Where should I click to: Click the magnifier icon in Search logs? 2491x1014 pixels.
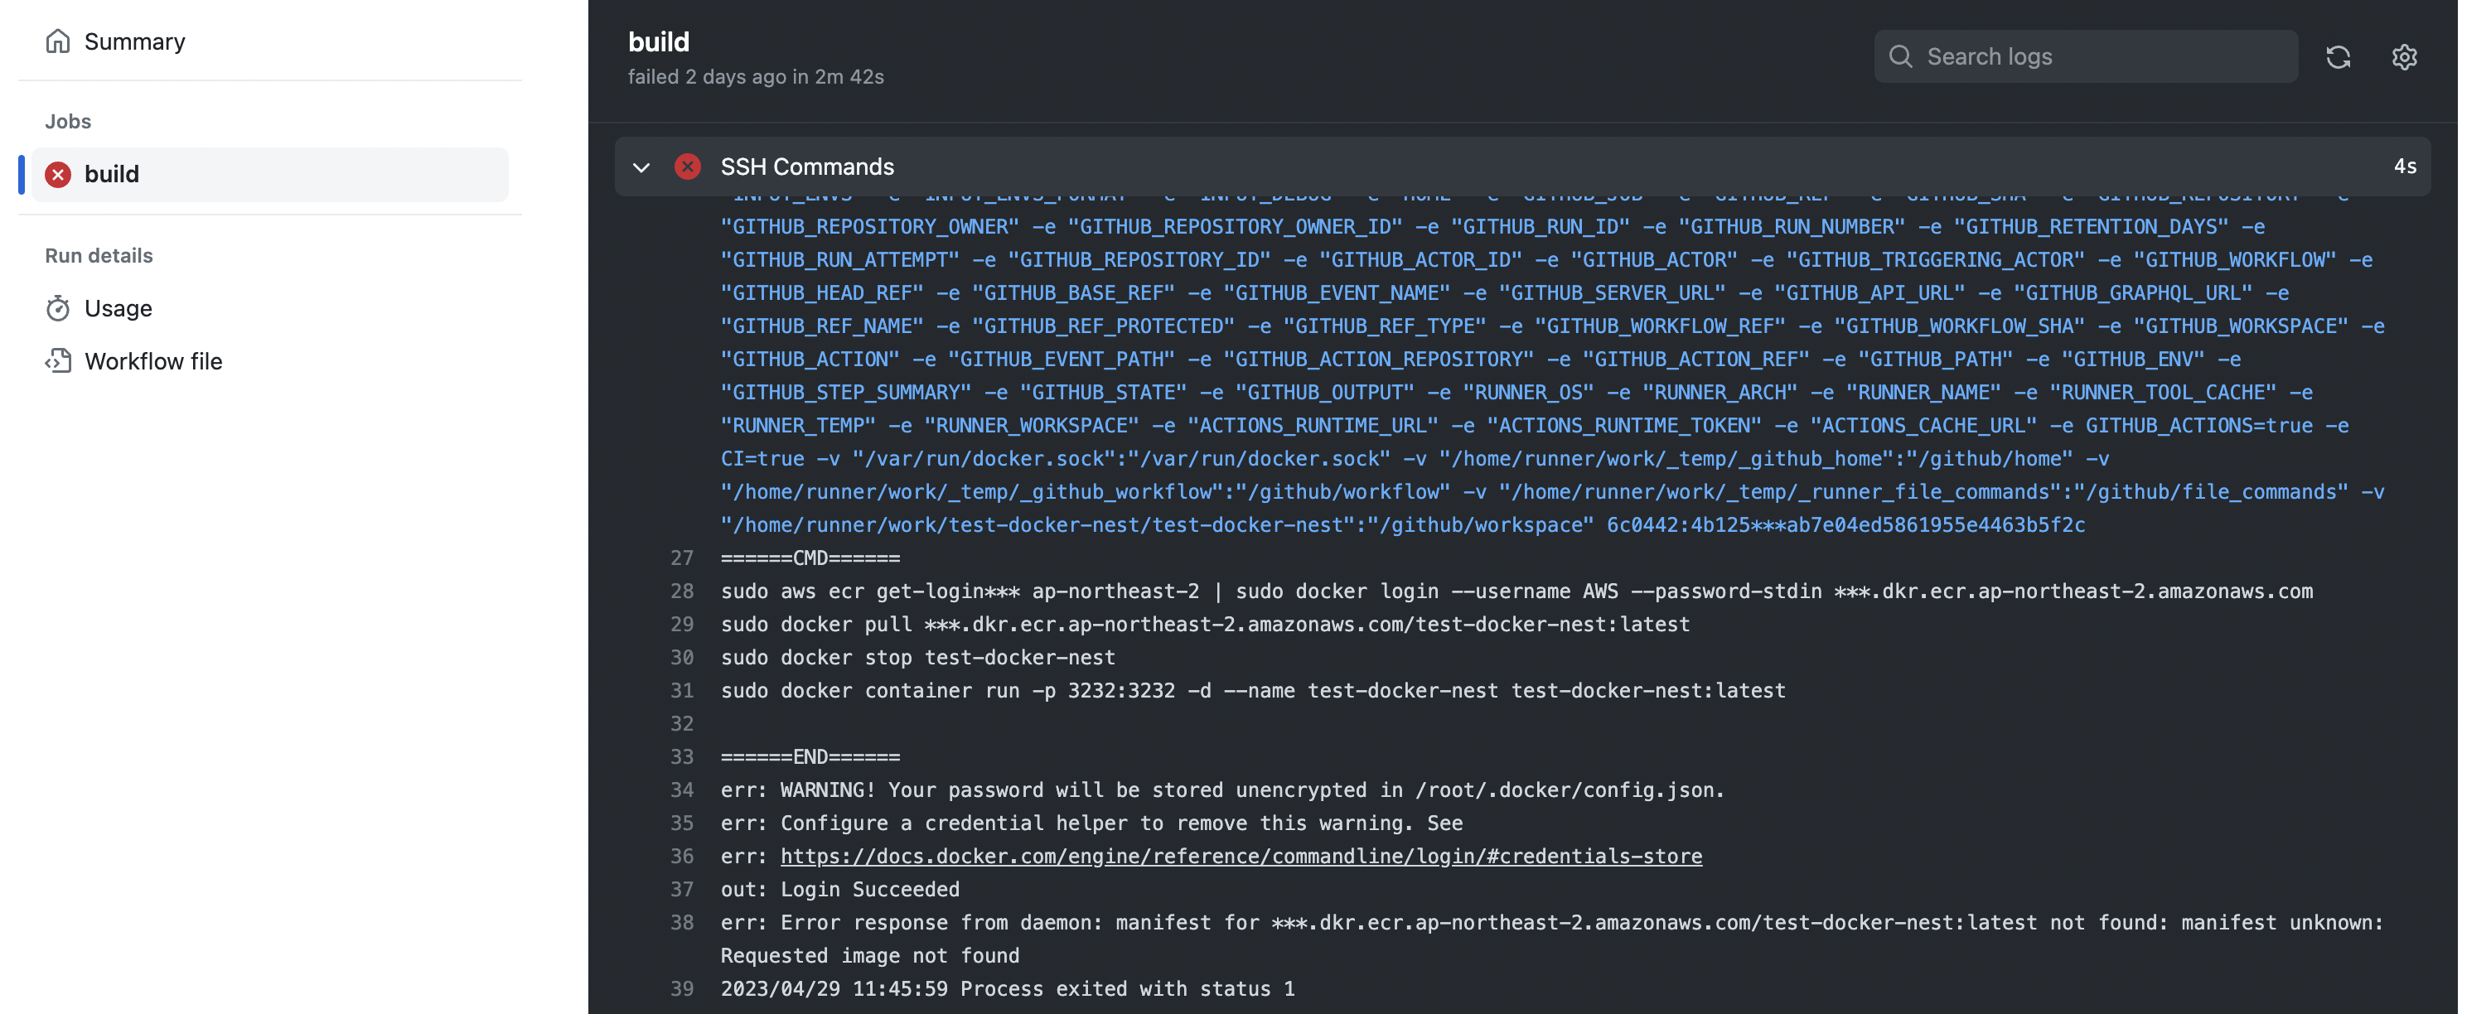tap(1900, 56)
